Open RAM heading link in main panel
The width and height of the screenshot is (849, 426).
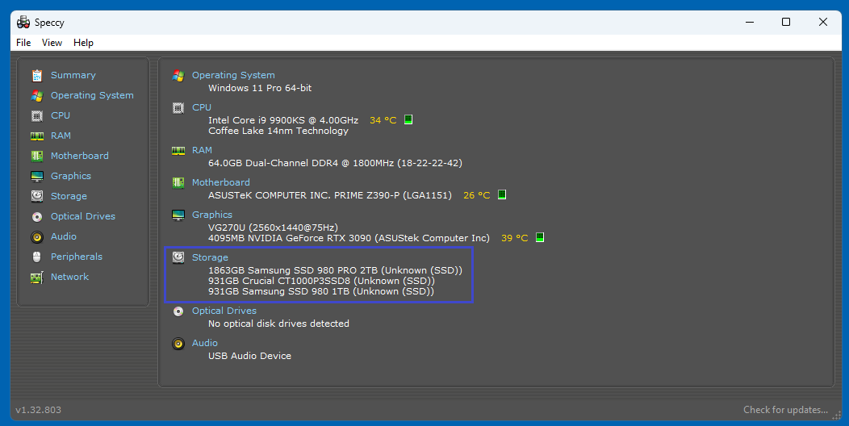pos(202,150)
